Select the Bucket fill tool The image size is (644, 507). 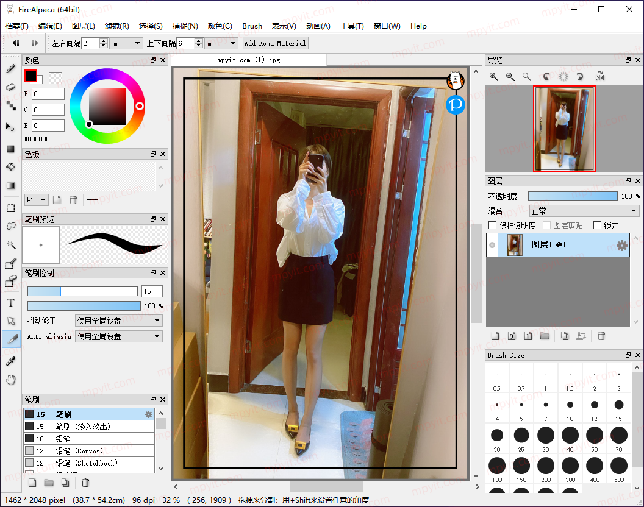click(x=11, y=167)
